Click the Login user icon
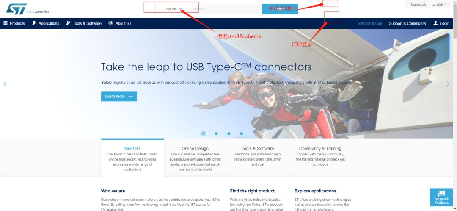 tap(435, 23)
